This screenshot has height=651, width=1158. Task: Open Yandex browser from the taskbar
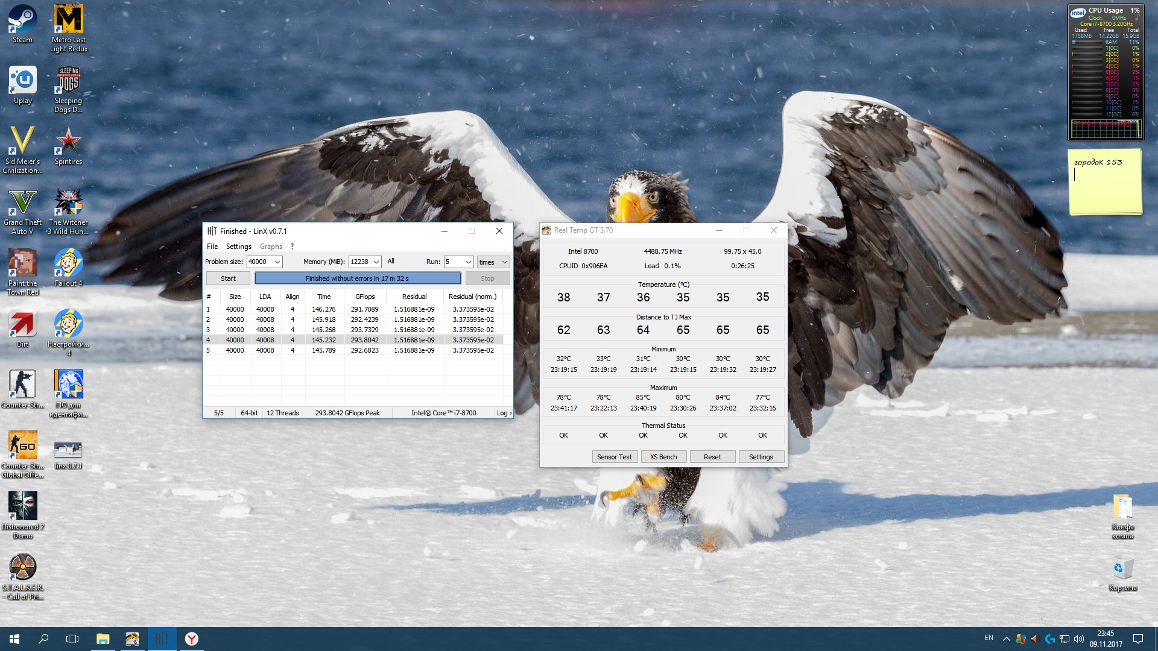pos(191,639)
